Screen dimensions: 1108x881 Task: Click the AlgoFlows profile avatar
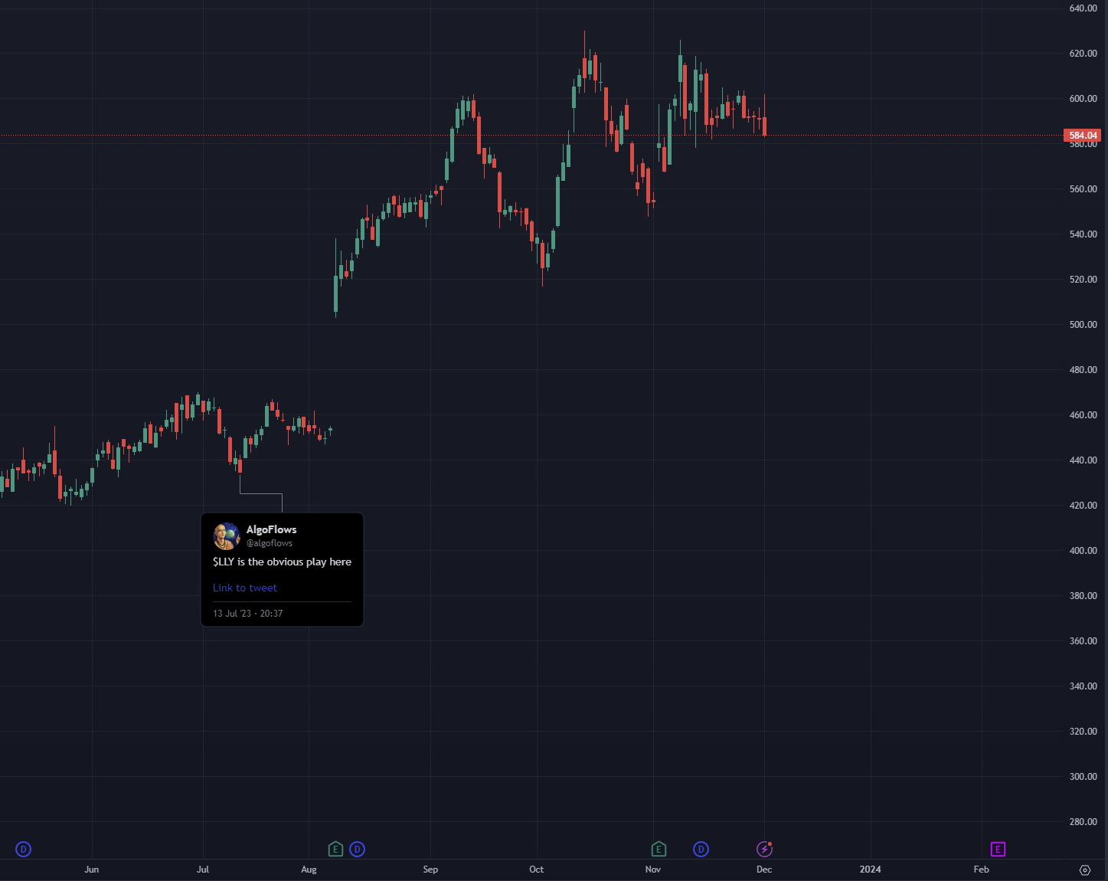pos(227,536)
